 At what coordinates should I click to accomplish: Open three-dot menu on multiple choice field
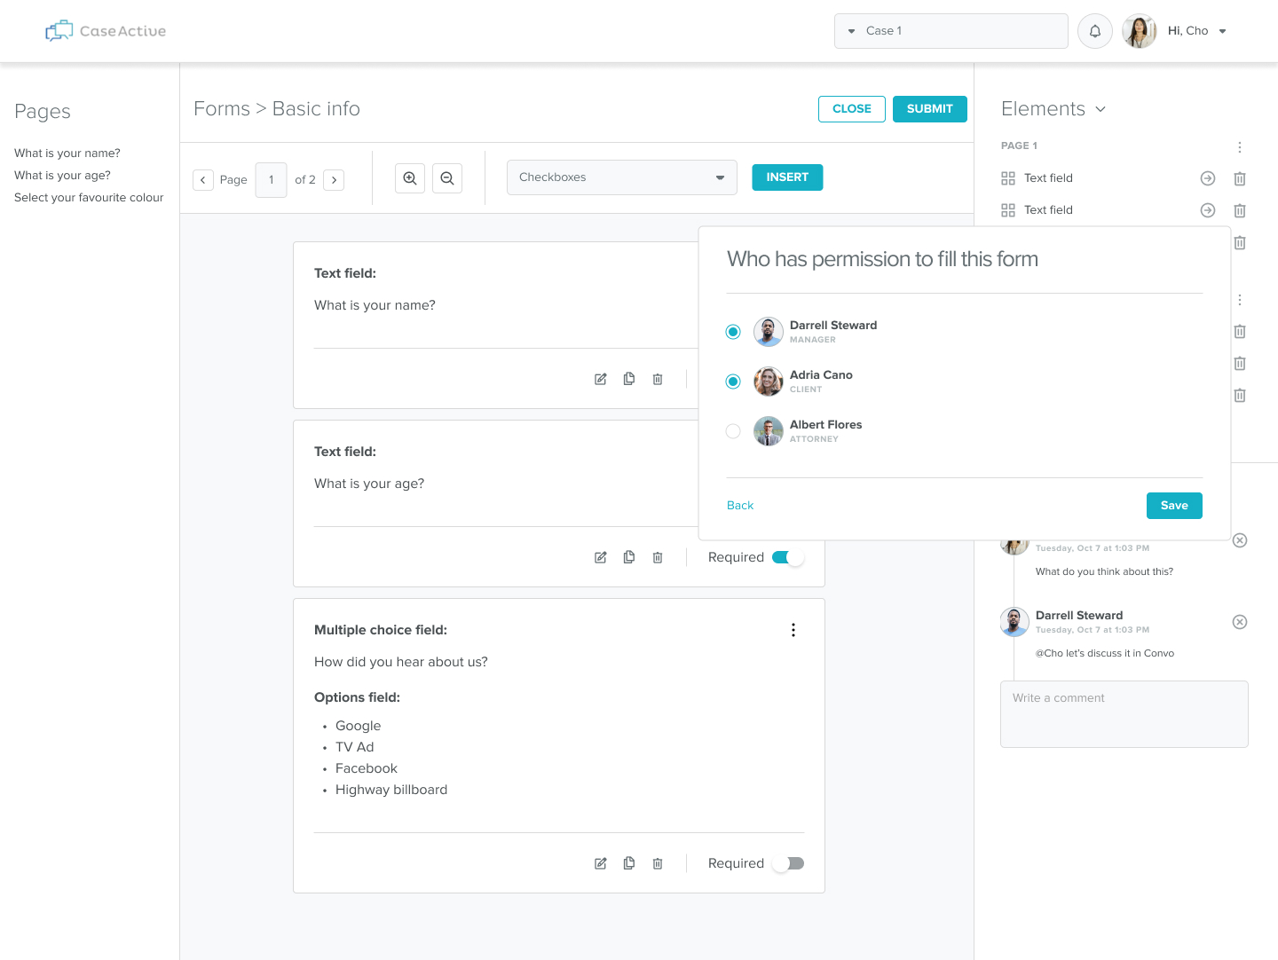click(793, 630)
